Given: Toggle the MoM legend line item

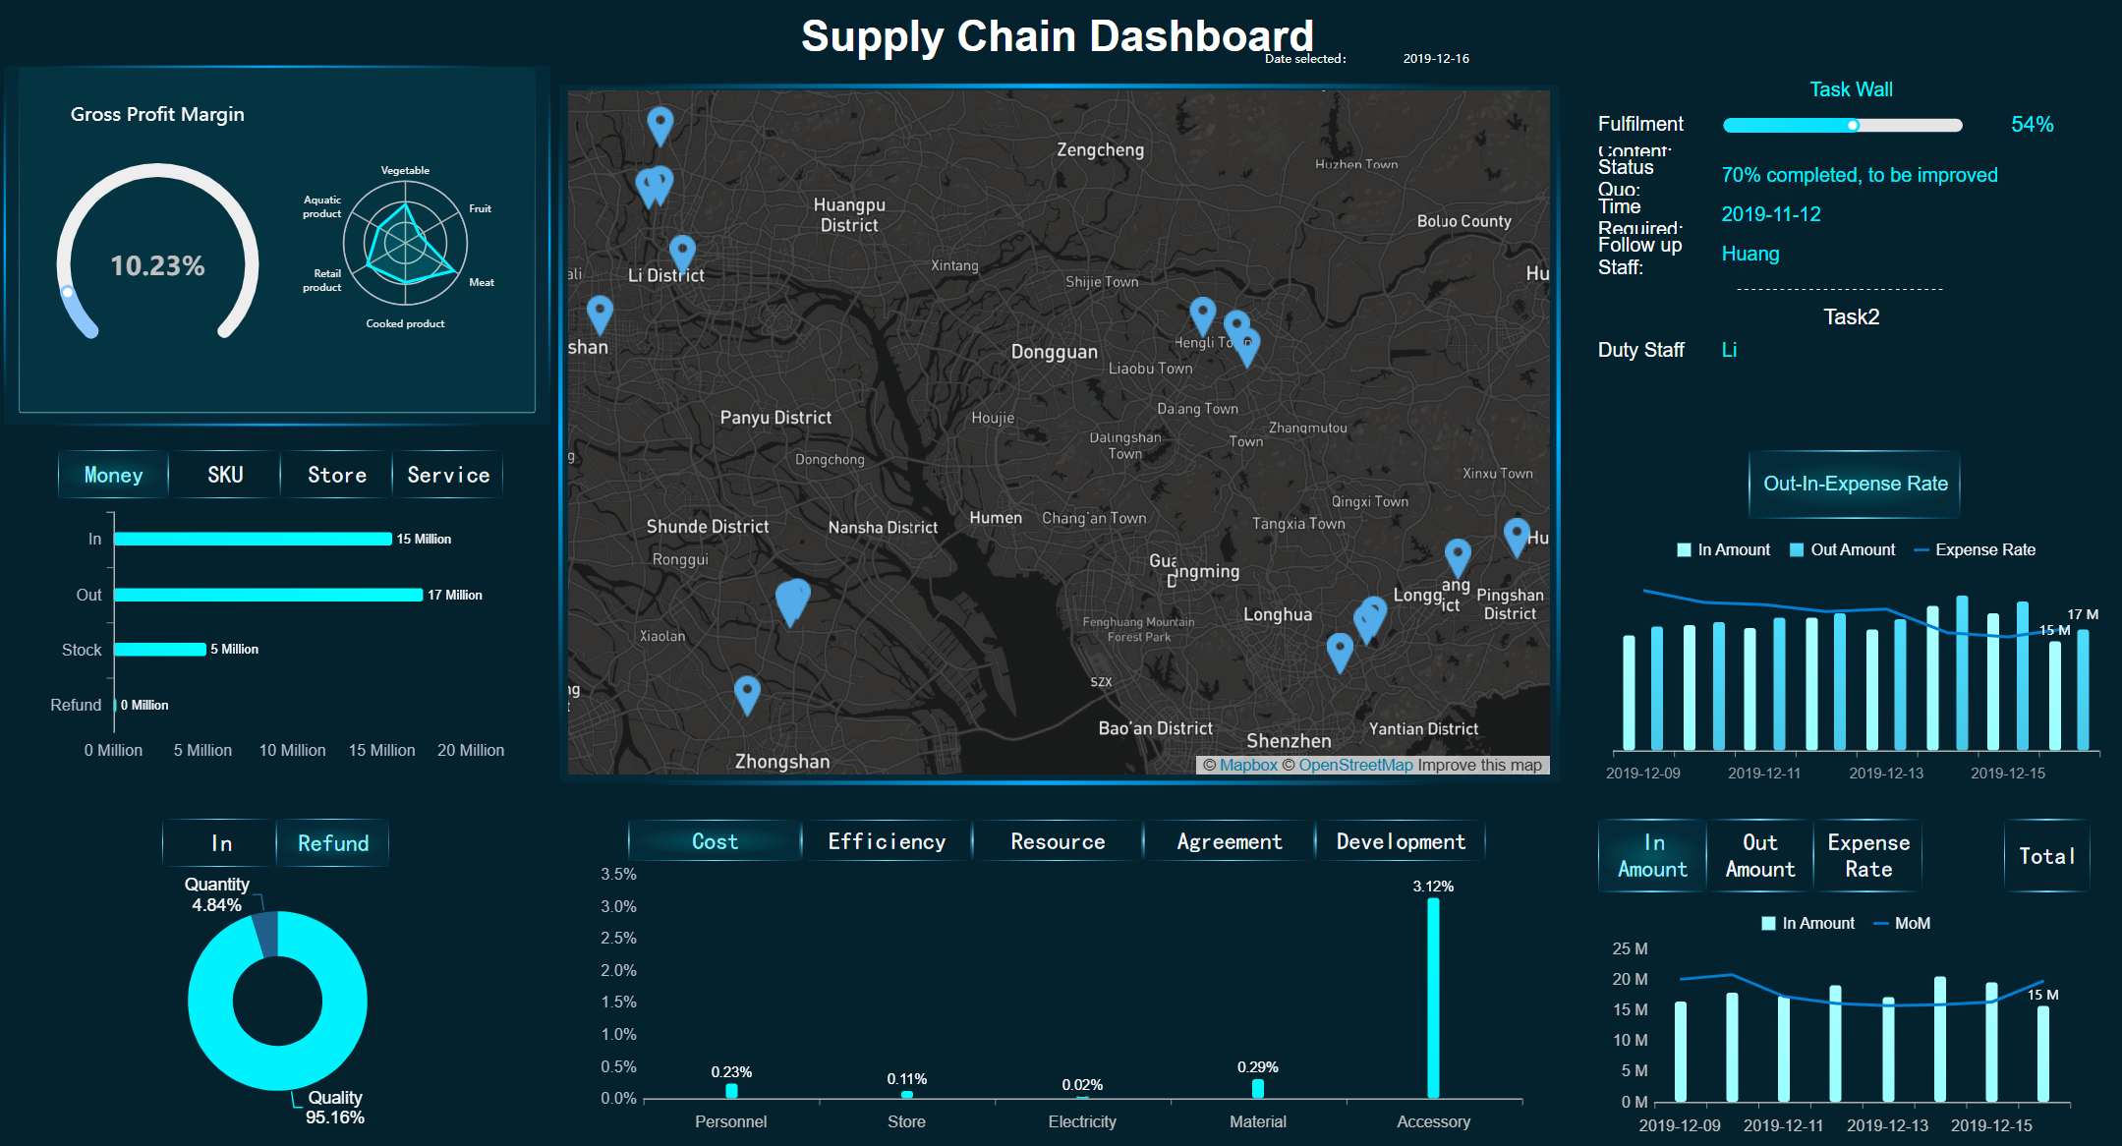Looking at the screenshot, I should pyautogui.click(x=1902, y=924).
